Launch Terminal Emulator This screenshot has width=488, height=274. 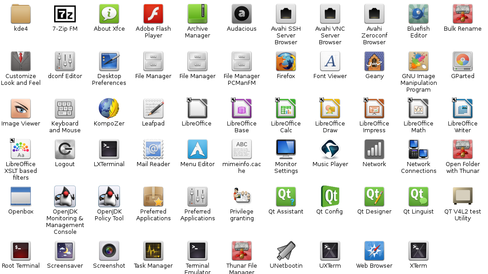[x=197, y=251]
